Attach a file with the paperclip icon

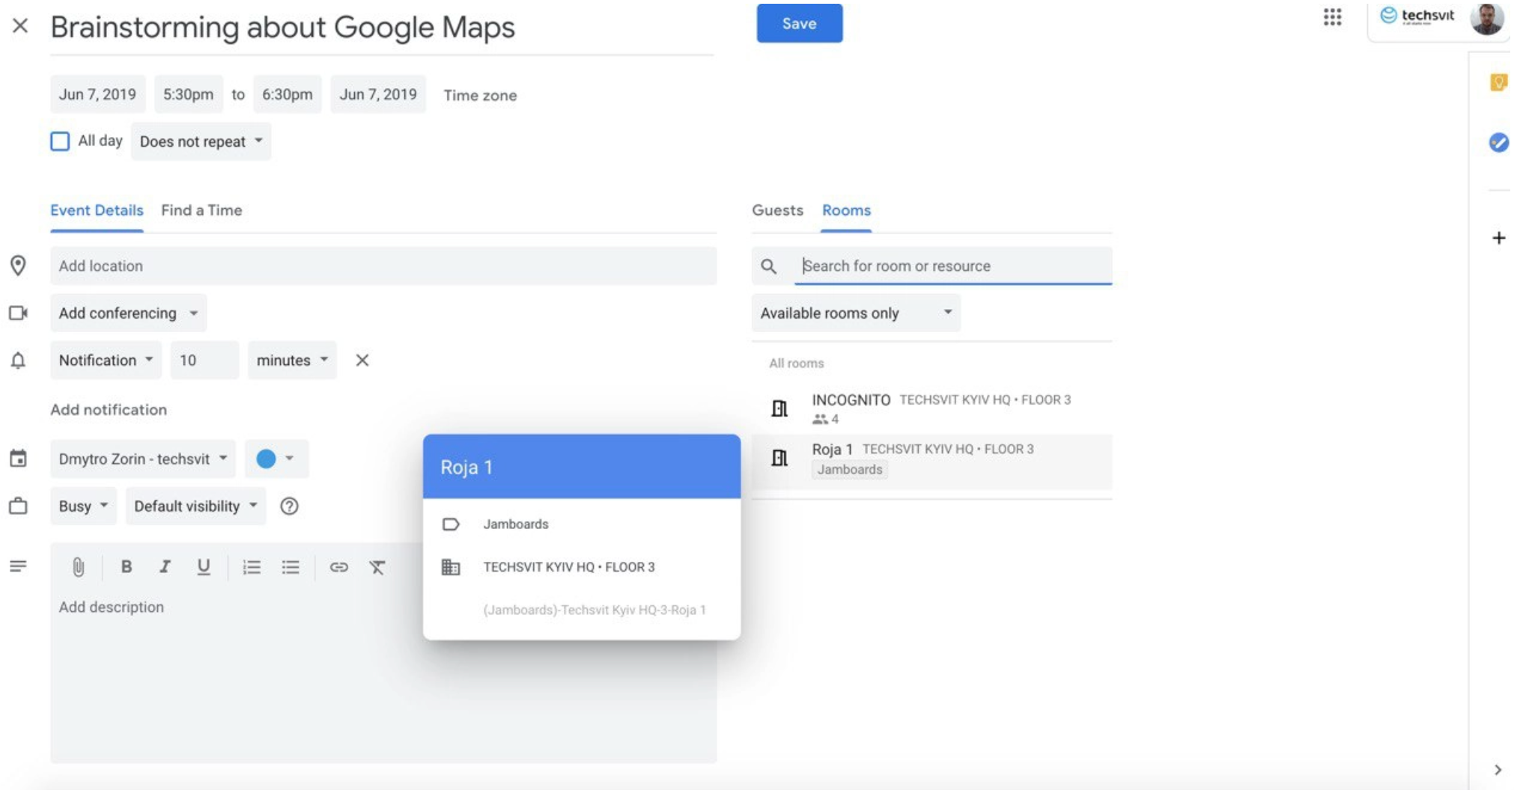[x=78, y=567]
